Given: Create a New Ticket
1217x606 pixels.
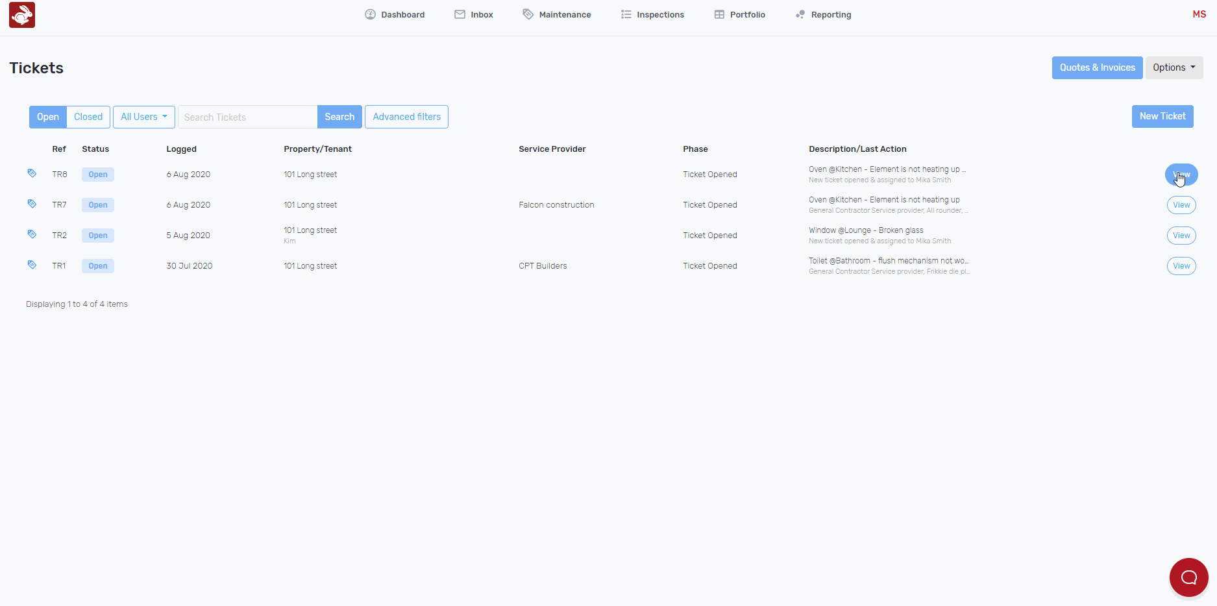Looking at the screenshot, I should point(1162,116).
